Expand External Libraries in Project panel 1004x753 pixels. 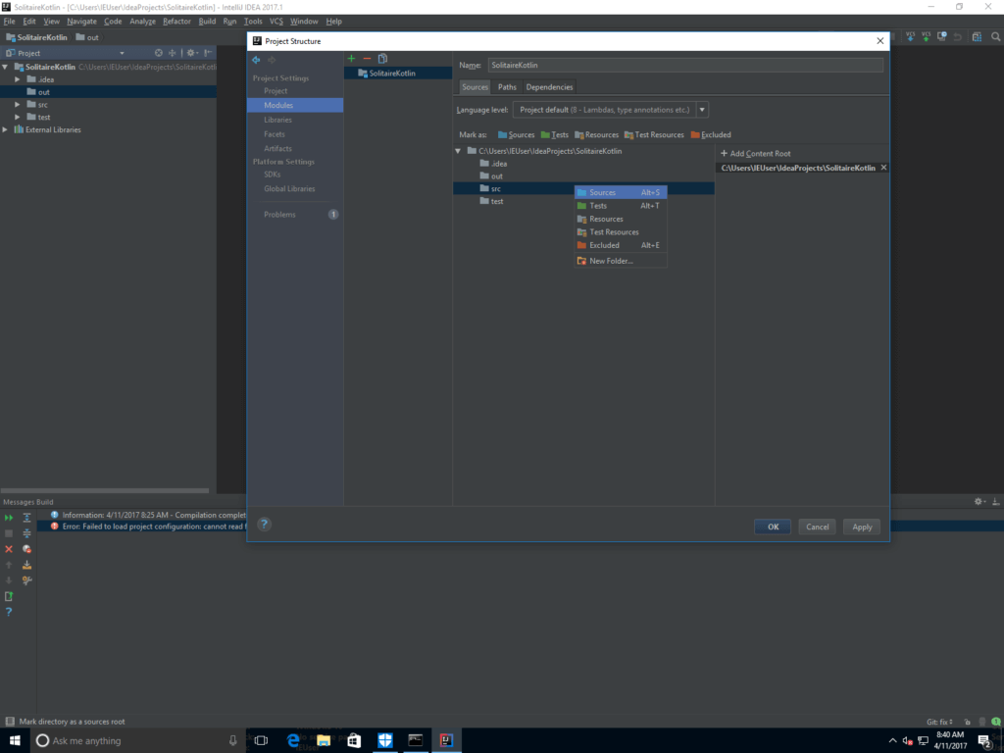[x=5, y=129]
